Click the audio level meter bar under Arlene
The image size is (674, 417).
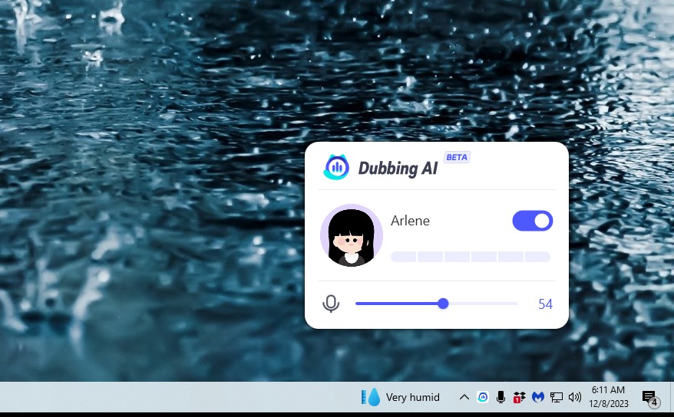(x=471, y=257)
